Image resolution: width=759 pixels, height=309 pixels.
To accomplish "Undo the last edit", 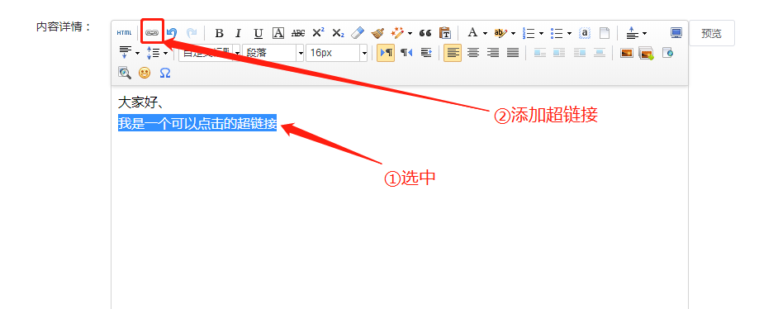I will pyautogui.click(x=172, y=33).
